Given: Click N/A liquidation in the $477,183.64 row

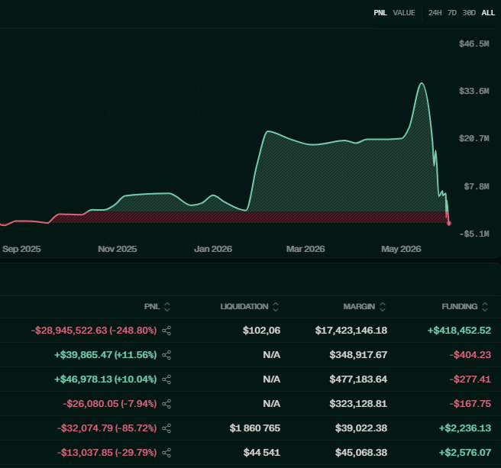Looking at the screenshot, I should coord(272,379).
